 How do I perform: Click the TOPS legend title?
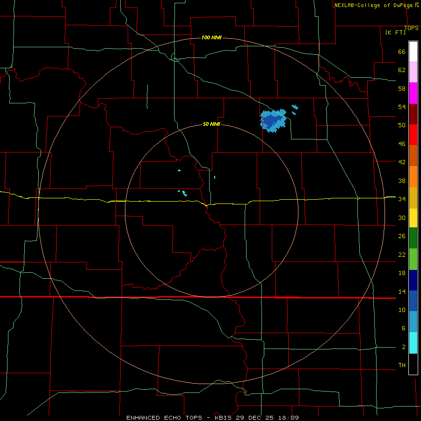click(411, 28)
